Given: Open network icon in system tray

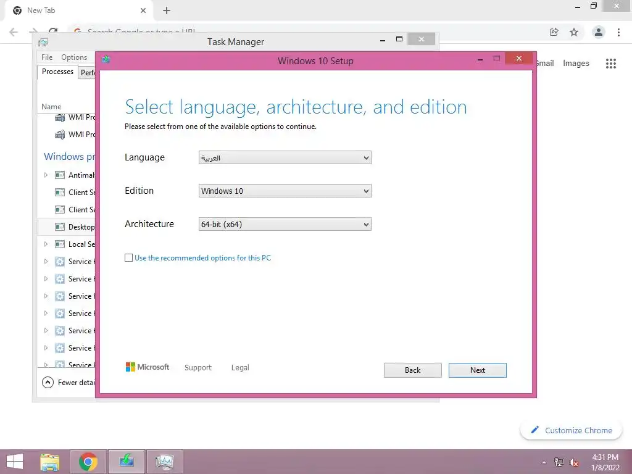Looking at the screenshot, I should click(559, 462).
